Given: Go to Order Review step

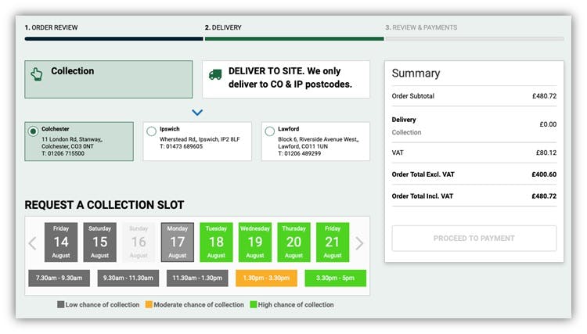Looking at the screenshot, I should (52, 27).
